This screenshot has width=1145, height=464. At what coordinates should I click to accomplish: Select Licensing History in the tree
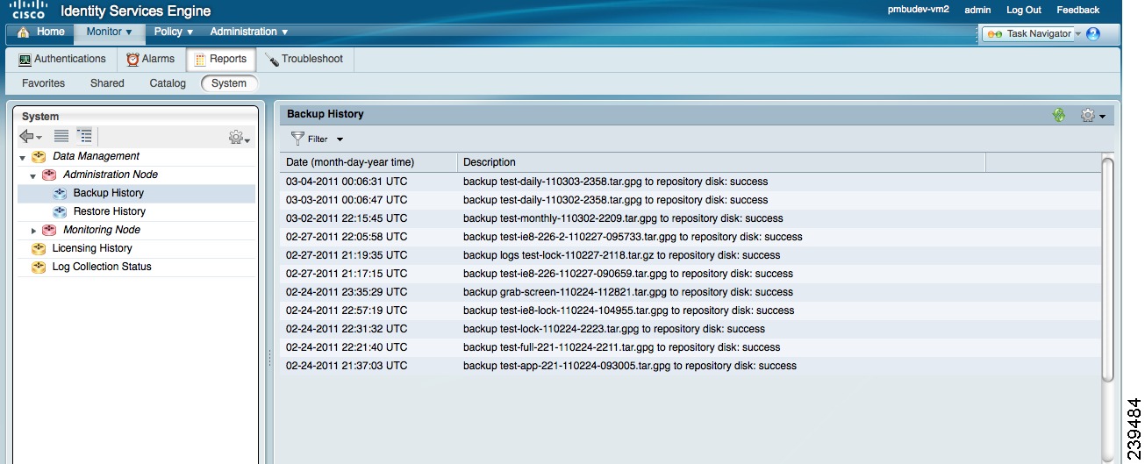92,249
